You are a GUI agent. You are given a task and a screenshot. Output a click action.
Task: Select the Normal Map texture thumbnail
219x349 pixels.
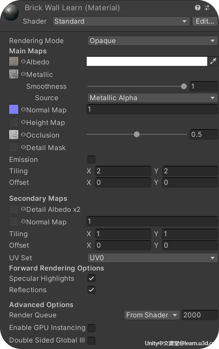14,109
